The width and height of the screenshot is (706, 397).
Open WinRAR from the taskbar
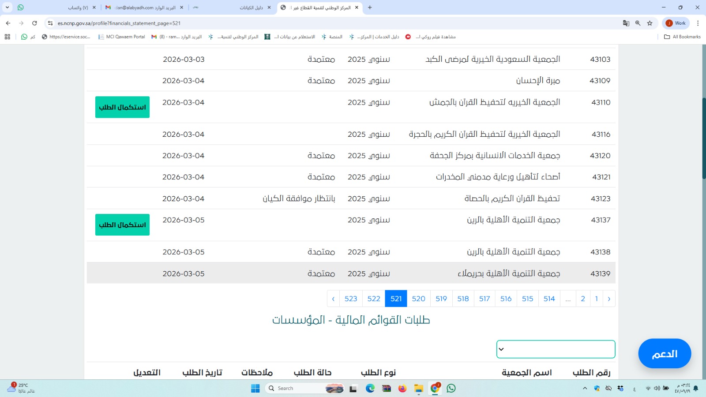pos(387,388)
